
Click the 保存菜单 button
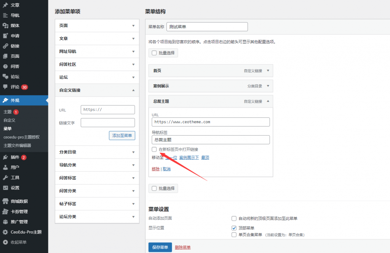tap(160, 247)
